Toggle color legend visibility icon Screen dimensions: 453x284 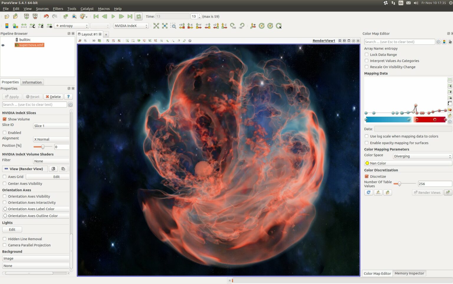coord(7,26)
